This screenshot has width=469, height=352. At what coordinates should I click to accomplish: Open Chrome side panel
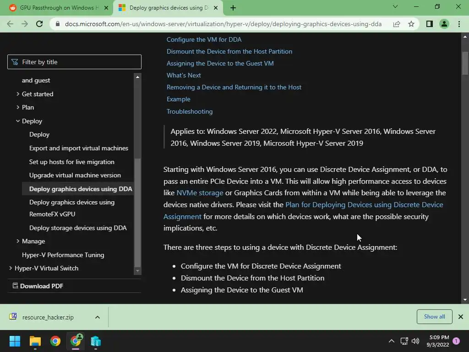pos(430,24)
